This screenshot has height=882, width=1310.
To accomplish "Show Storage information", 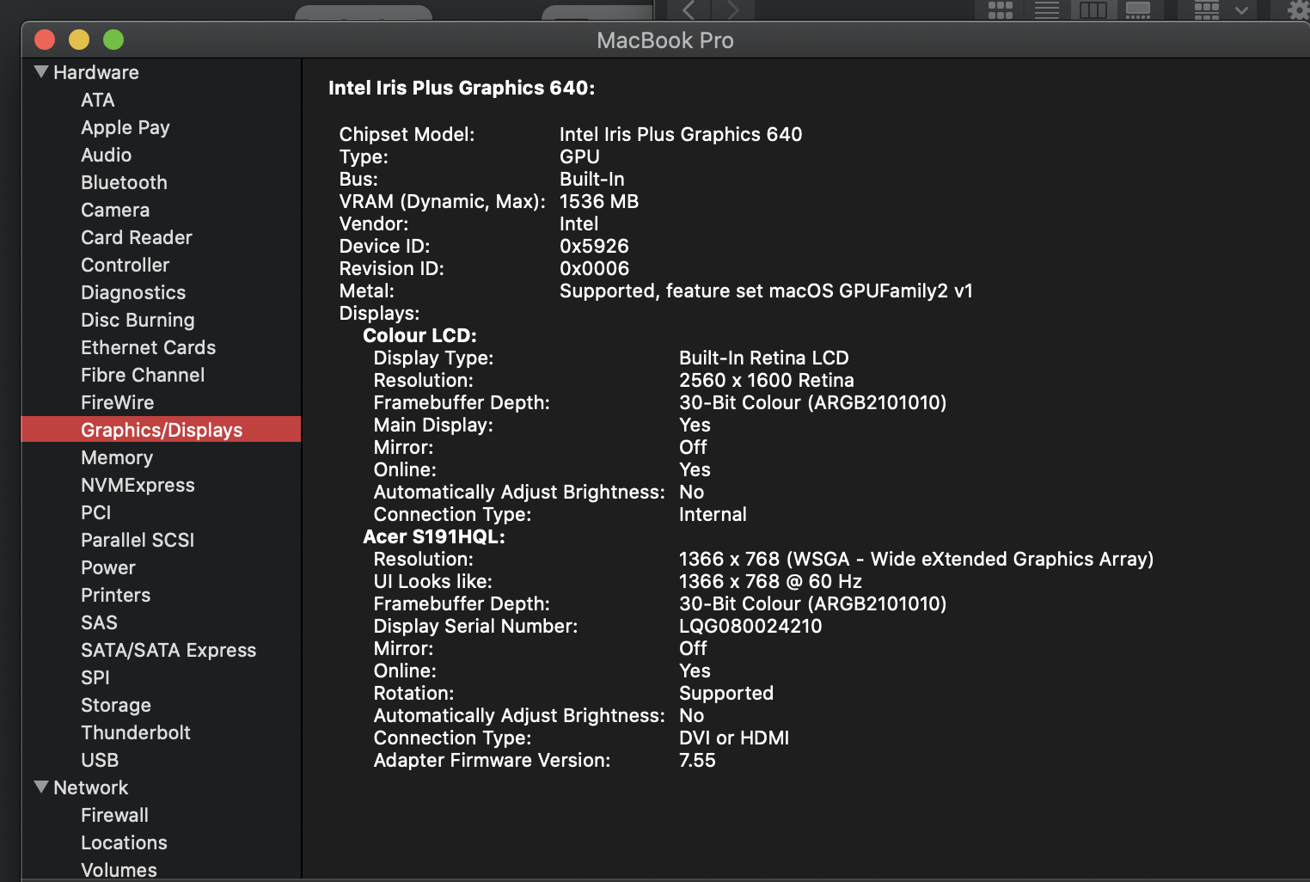I will [116, 705].
